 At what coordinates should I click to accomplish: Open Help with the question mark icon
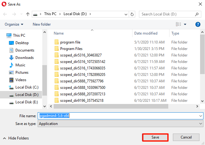198,24
